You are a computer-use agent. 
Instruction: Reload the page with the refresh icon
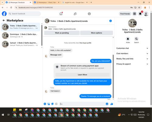[11, 7]
